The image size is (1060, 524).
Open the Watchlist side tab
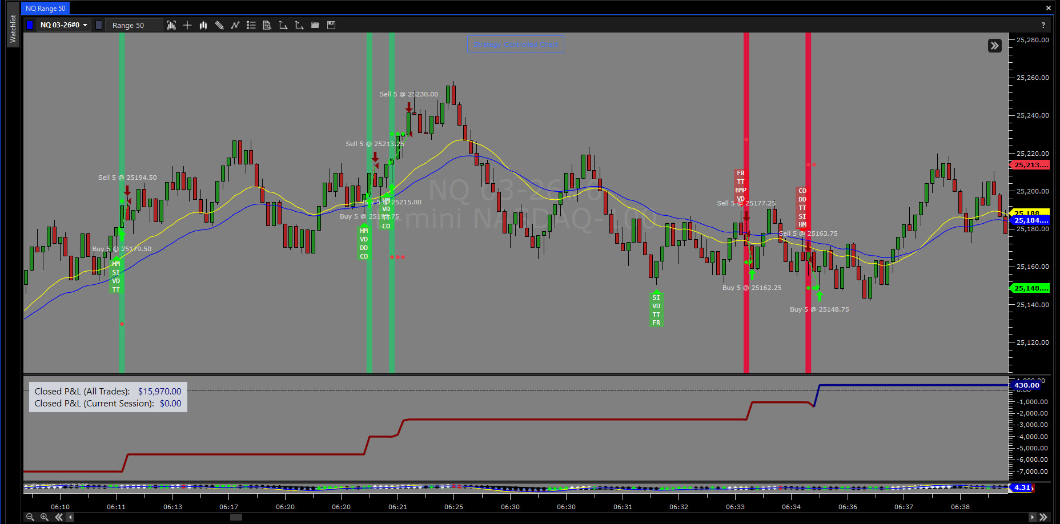coord(13,29)
